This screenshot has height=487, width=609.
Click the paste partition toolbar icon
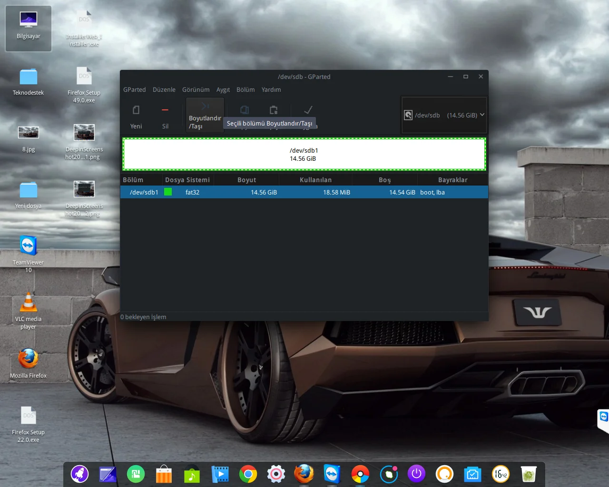(x=274, y=110)
